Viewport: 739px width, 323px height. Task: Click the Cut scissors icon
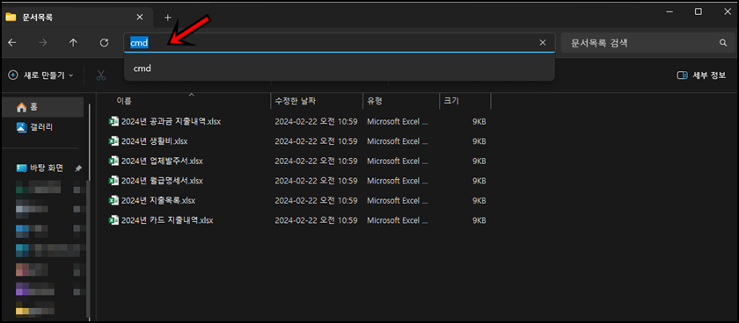point(101,75)
